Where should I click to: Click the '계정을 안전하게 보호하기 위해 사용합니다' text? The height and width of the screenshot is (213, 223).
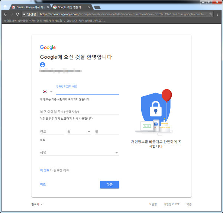coord(66,119)
